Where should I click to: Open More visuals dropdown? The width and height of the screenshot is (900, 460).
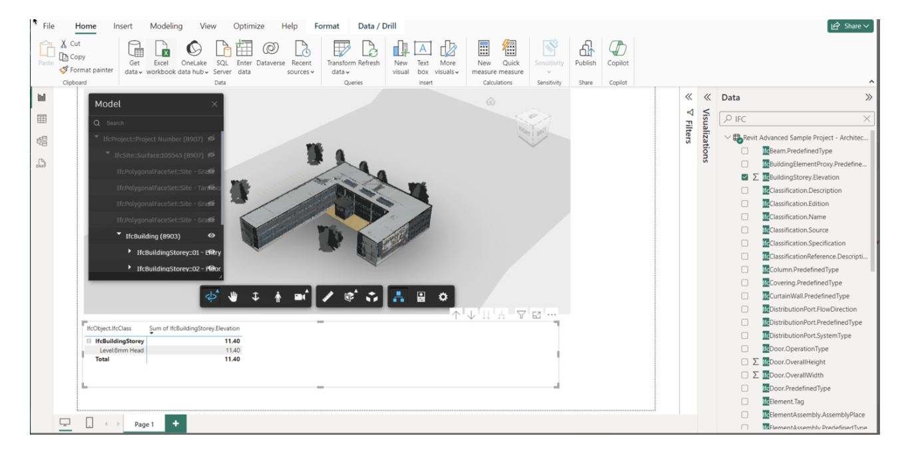tap(448, 58)
